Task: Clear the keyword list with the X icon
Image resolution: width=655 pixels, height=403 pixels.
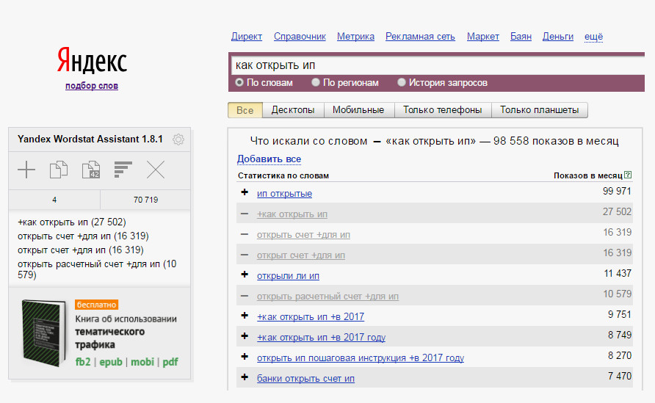Action: pyautogui.click(x=156, y=171)
